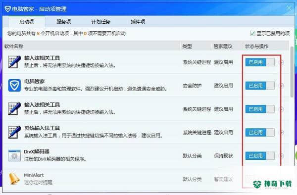
Task: Click the 迷你定时提醒 description text
Action: point(38,182)
